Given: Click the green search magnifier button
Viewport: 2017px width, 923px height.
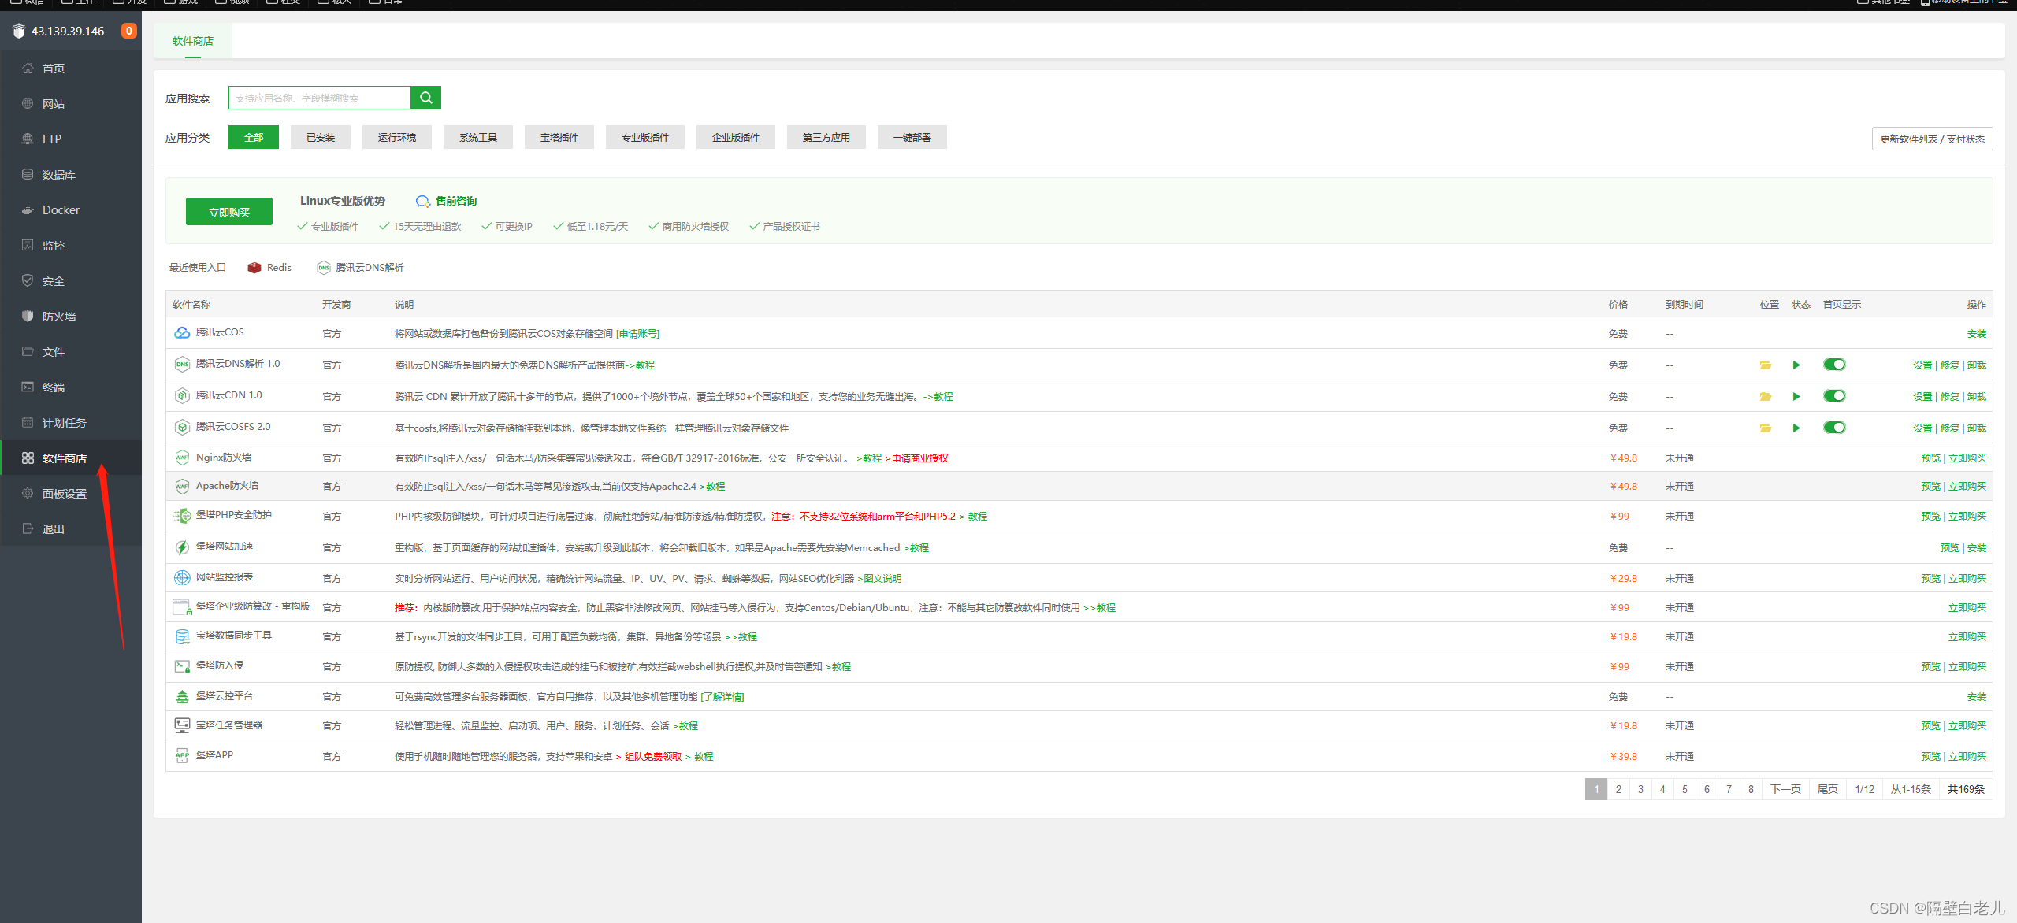Looking at the screenshot, I should click(425, 98).
